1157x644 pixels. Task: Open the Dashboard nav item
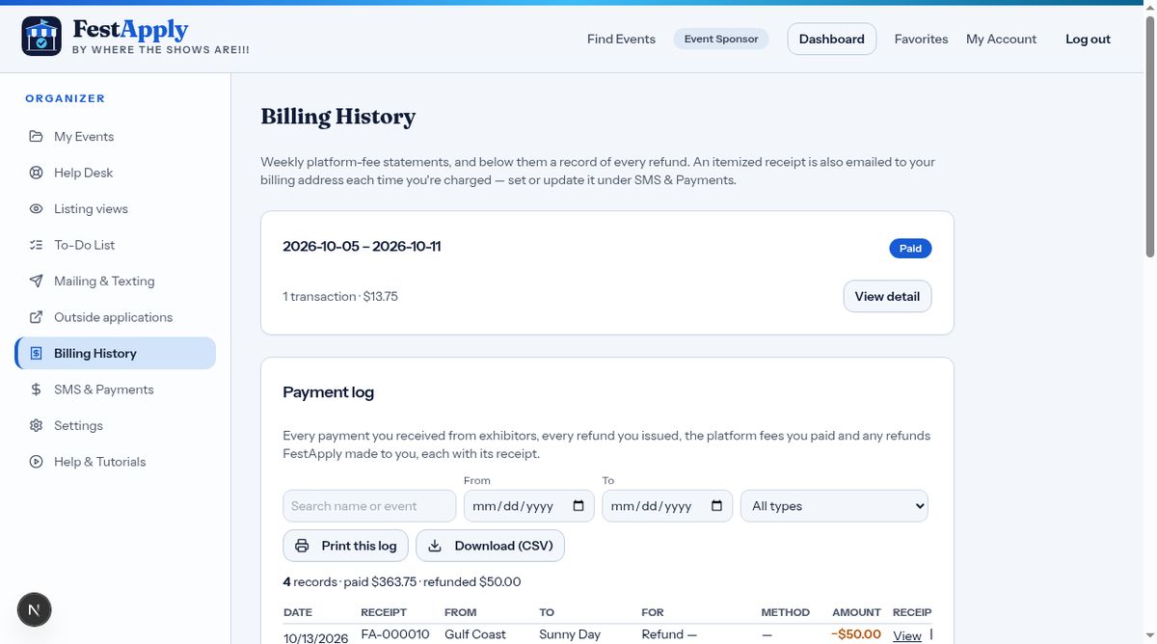point(831,39)
